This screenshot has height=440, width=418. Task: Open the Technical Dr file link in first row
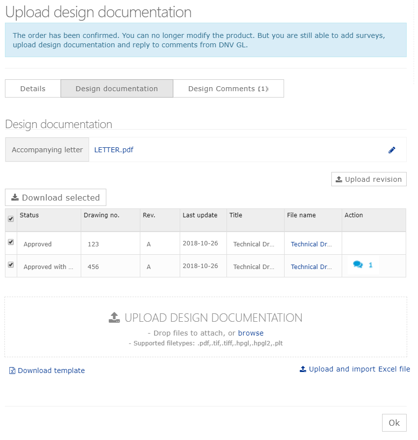click(x=312, y=244)
